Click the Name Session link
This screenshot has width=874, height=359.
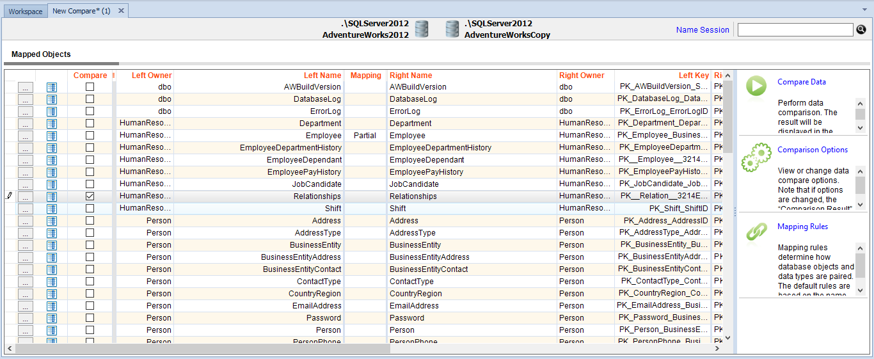coord(703,30)
